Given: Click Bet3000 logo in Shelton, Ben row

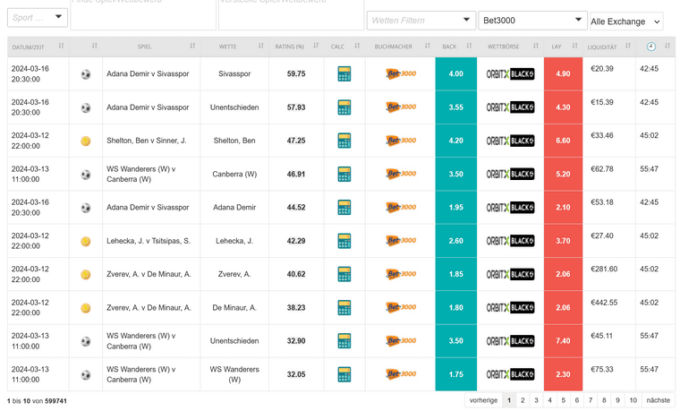Looking at the screenshot, I should pyautogui.click(x=401, y=141).
